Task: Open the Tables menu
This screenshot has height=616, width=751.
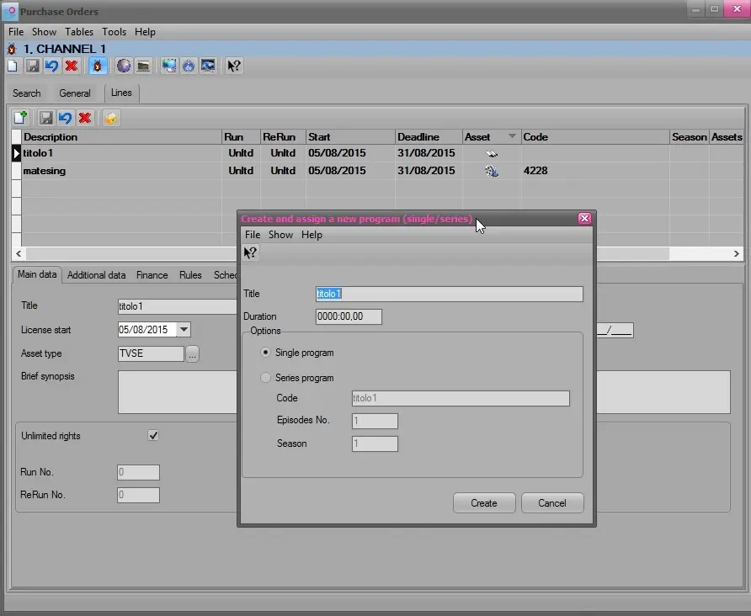Action: (x=78, y=32)
